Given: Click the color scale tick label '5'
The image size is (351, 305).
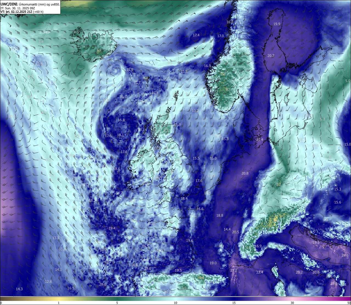Looking at the screenshot, I should [x=117, y=303].
